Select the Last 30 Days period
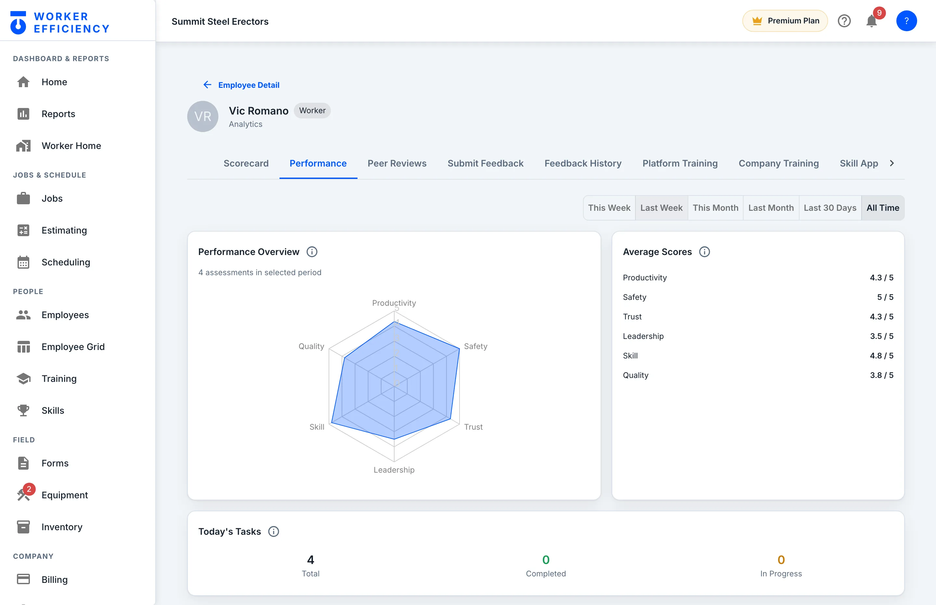Viewport: 936px width, 605px height. tap(830, 208)
